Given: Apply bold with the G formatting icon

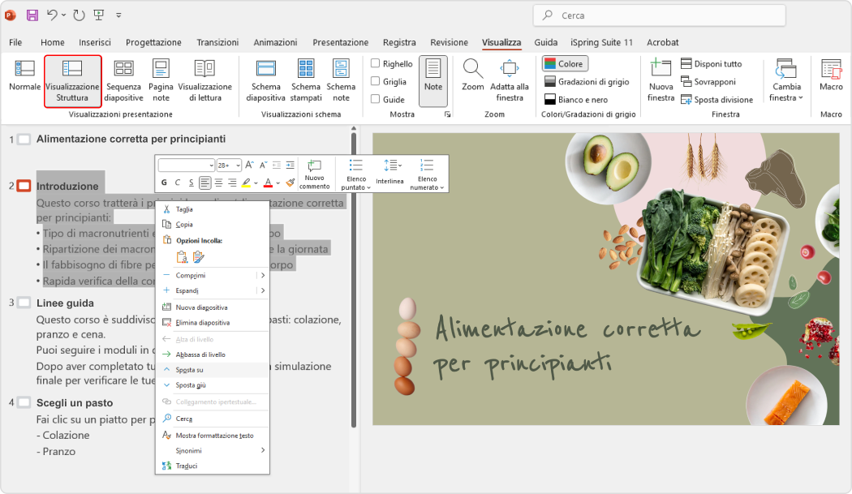Looking at the screenshot, I should coord(164,183).
